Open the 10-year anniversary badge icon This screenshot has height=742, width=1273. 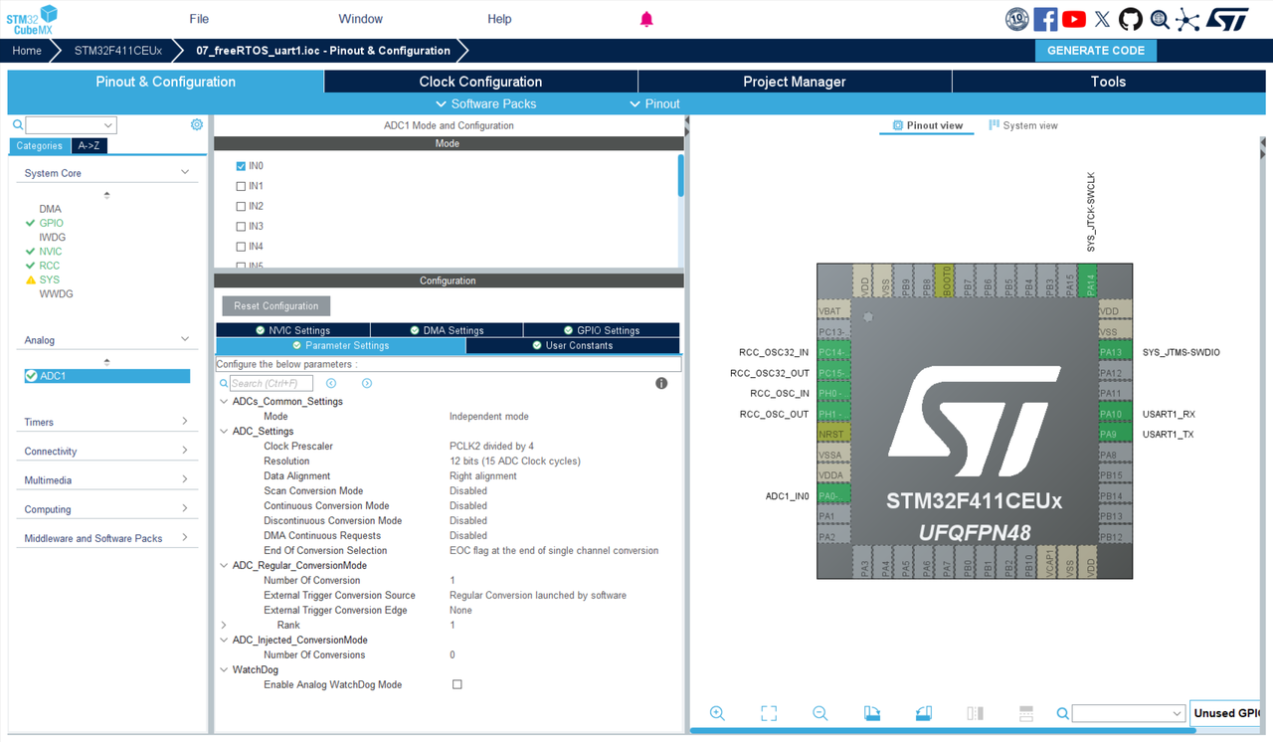(1016, 19)
